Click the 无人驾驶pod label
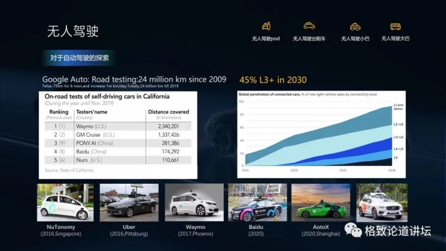This screenshot has width=446, height=251. (x=266, y=38)
